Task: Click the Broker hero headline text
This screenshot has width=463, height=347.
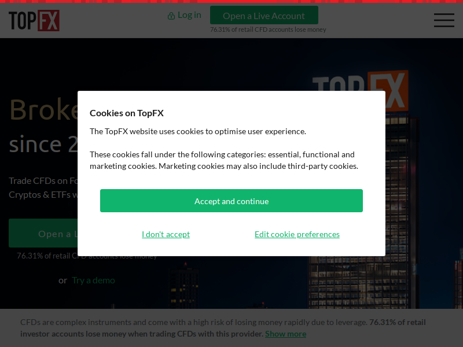Action: (44, 109)
